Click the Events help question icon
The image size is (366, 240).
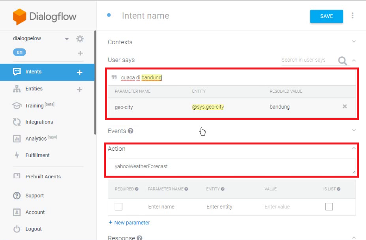(x=131, y=131)
